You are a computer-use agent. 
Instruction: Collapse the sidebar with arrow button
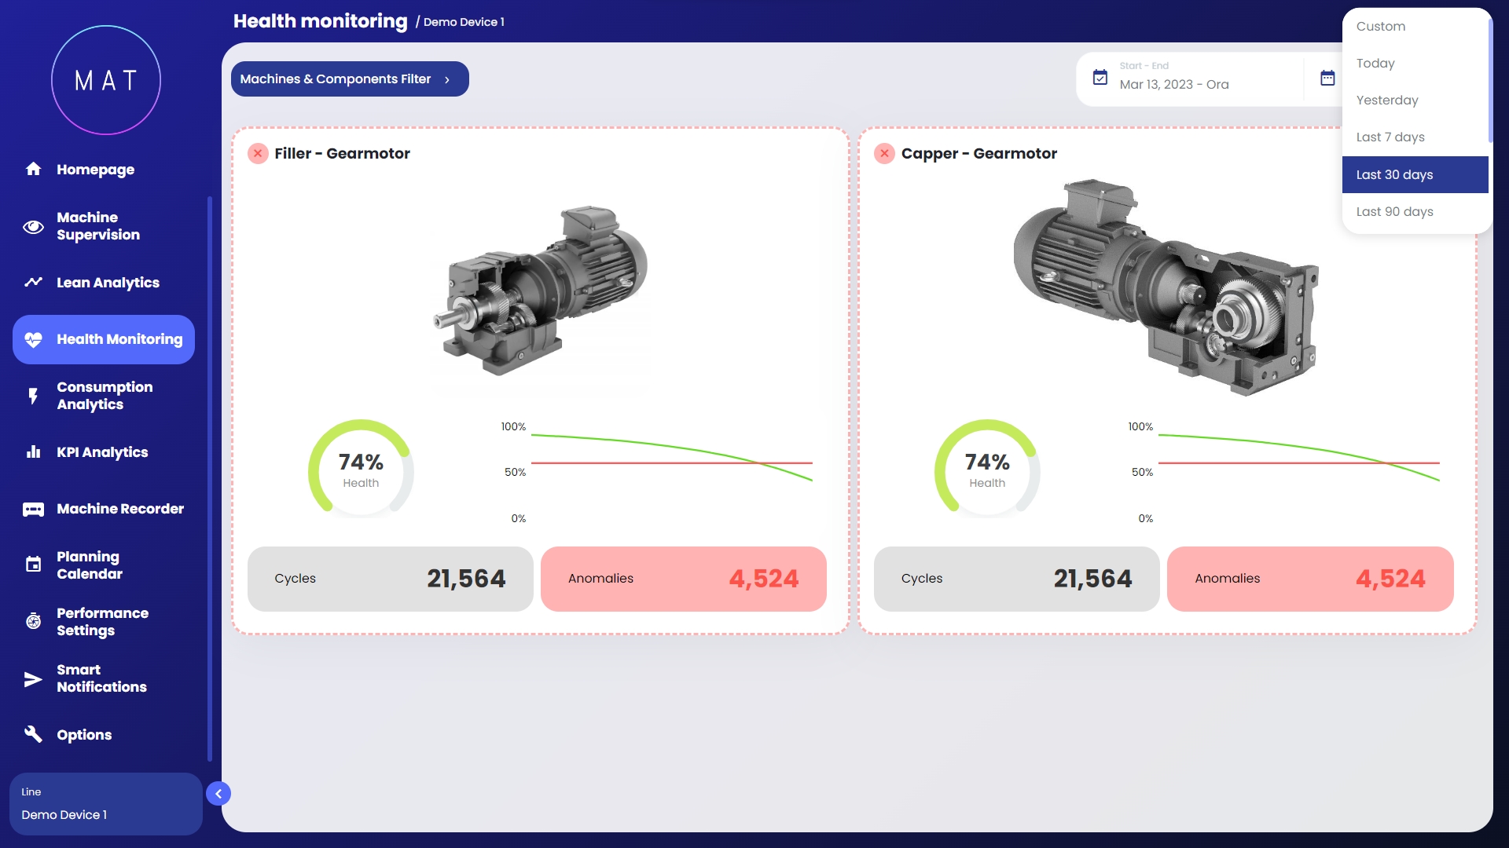coord(218,794)
